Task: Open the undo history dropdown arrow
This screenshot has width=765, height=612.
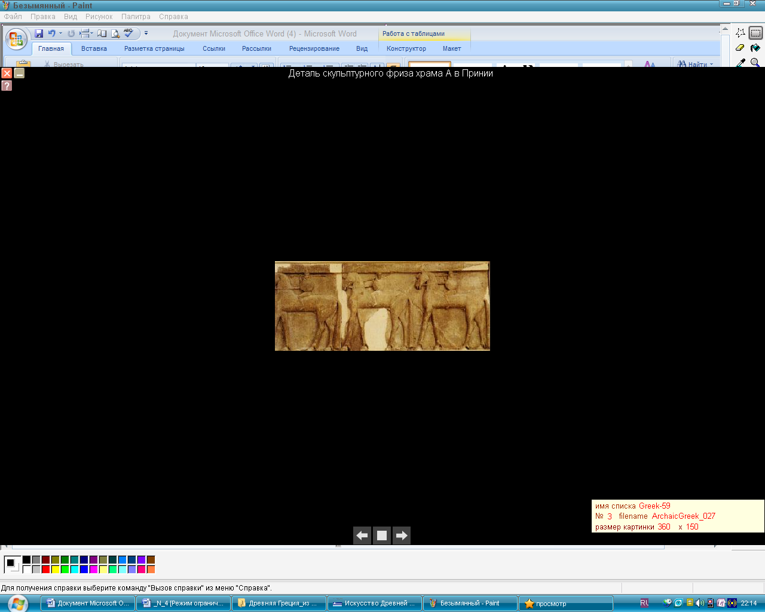Action: pos(60,33)
